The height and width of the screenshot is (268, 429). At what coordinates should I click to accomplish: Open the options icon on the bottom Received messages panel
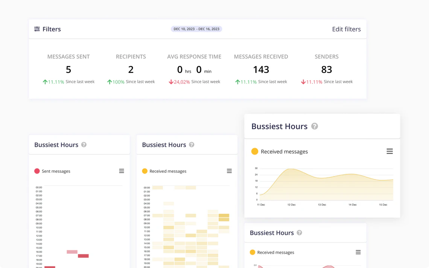[358, 252]
